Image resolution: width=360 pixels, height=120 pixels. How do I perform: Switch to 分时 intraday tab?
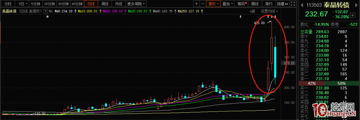pyautogui.click(x=8, y=4)
